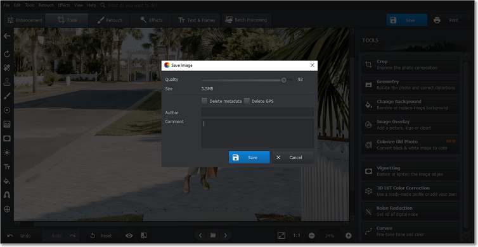
Task: Select the vignette rectangle tool icon
Action: [7, 138]
